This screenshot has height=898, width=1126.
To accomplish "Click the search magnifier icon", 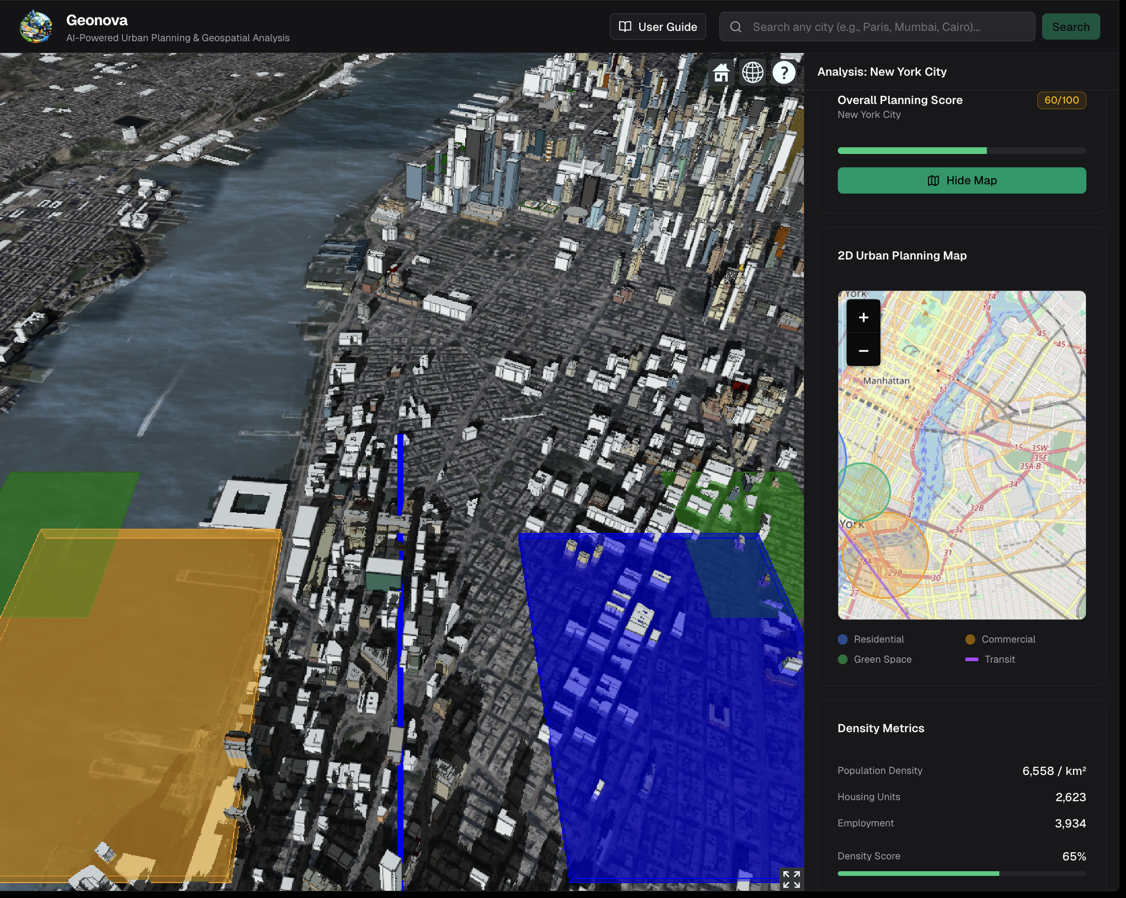I will (x=735, y=27).
